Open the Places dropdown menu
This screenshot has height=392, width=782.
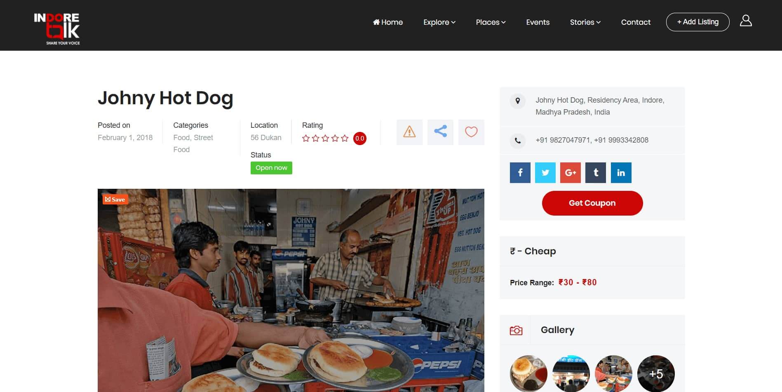click(x=491, y=22)
